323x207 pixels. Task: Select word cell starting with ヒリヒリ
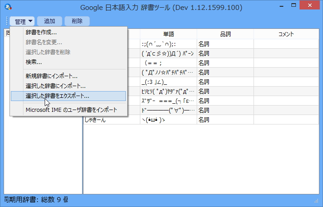coord(169,91)
